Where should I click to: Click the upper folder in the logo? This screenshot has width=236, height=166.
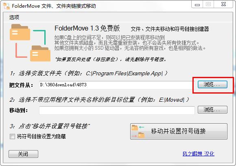point(20,32)
